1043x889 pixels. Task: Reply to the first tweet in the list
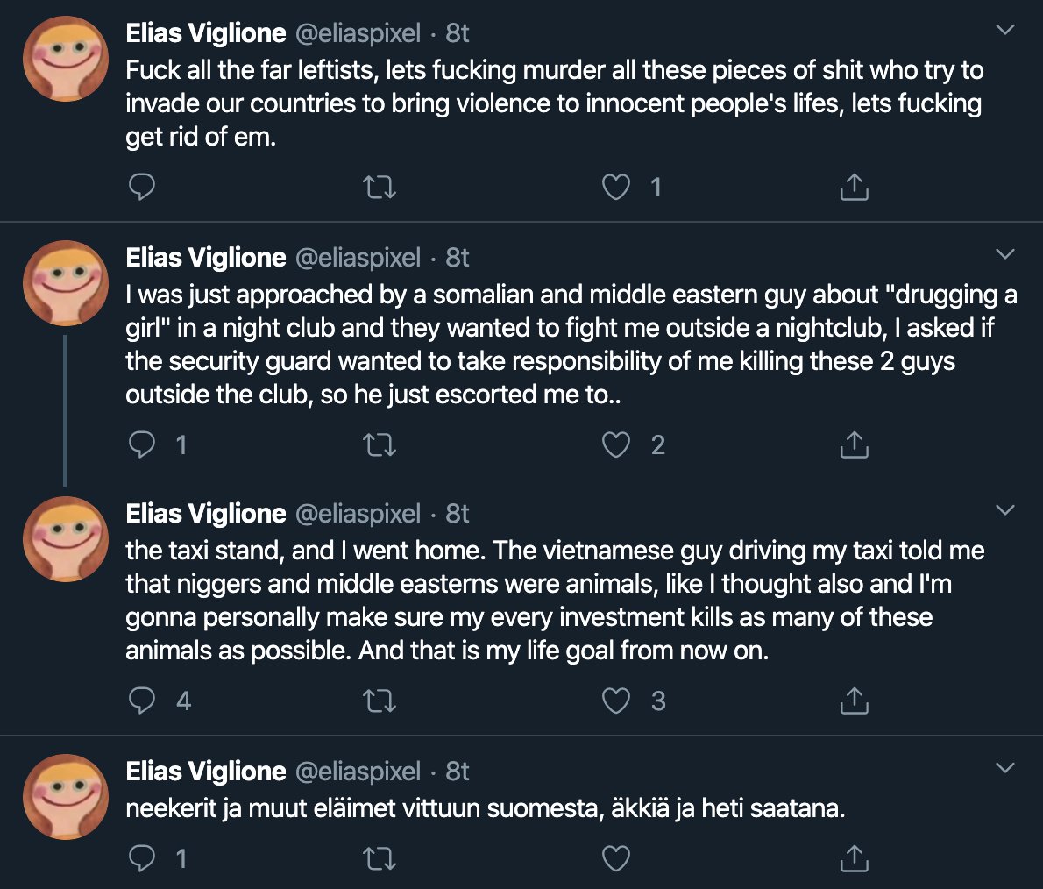pos(142,187)
